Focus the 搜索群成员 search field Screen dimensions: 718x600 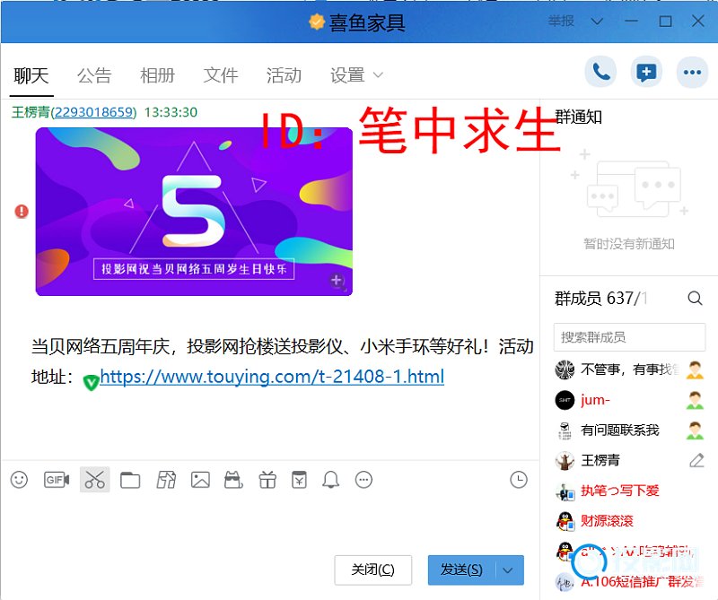pyautogui.click(x=629, y=337)
